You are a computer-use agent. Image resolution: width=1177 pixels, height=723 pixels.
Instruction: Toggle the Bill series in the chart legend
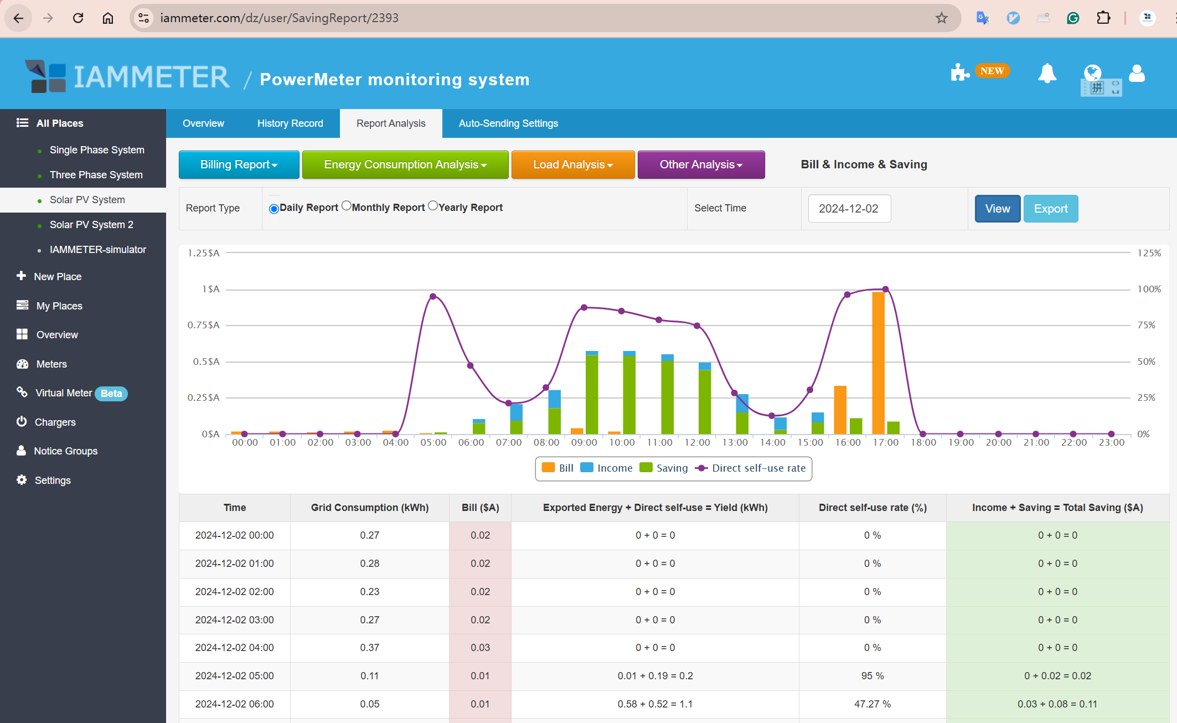[x=557, y=468]
